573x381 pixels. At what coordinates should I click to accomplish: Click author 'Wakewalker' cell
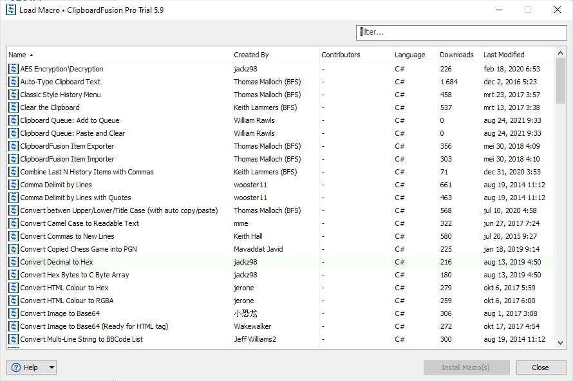(x=252, y=326)
